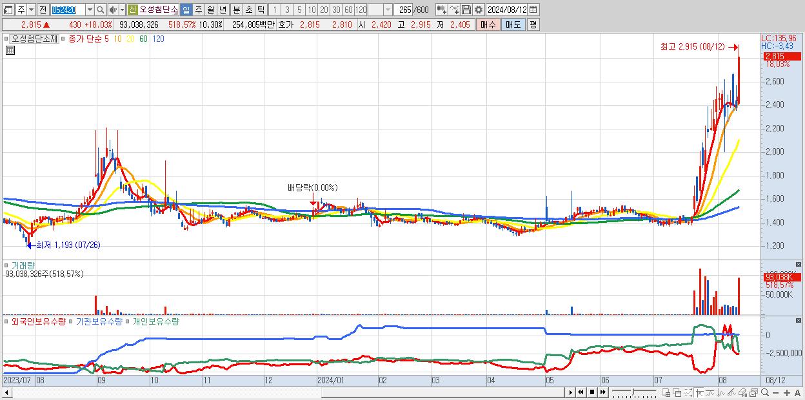805x400 pixels.
Task: Click the scroll right arrow at bottom
Action: 571,392
